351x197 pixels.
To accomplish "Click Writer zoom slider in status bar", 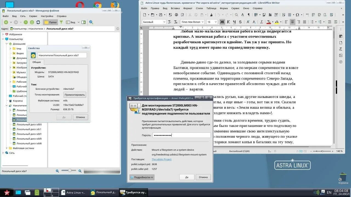I will (x=322, y=151).
